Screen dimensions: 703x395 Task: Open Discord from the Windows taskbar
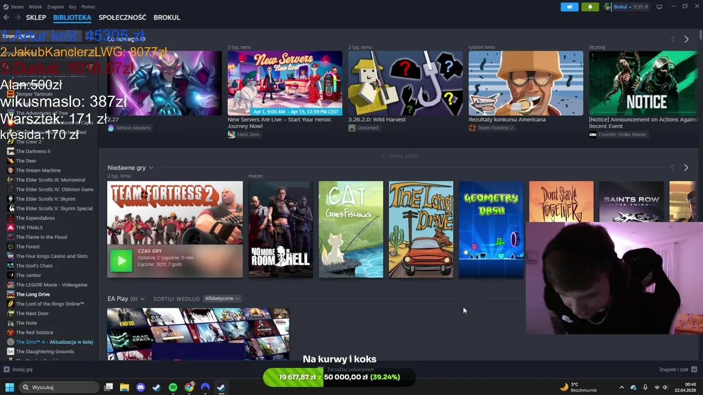point(141,387)
